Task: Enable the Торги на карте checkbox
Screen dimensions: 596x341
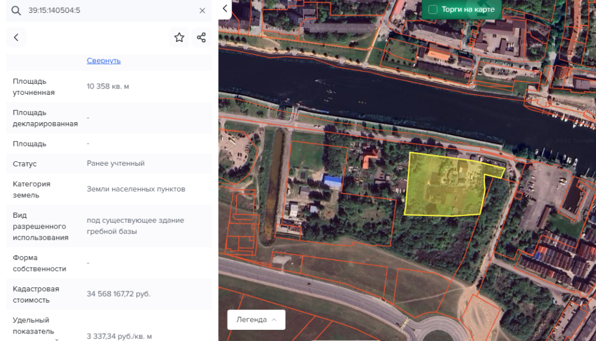Action: tap(433, 9)
